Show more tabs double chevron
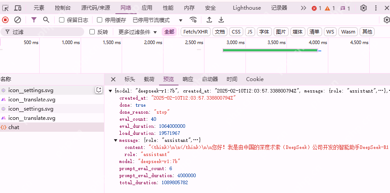 pyautogui.click(x=303, y=8)
